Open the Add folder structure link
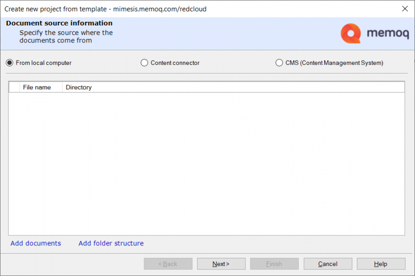Screen dimensions: 415x276 pyautogui.click(x=111, y=243)
